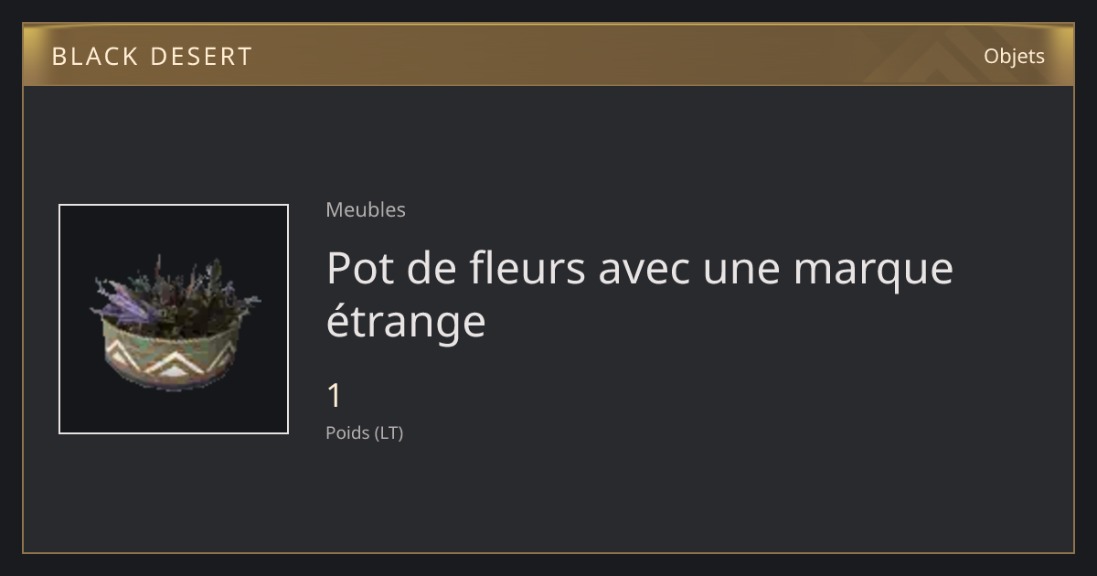This screenshot has height=576, width=1097.
Task: Click the BLACK DESERT header title
Action: click(152, 57)
